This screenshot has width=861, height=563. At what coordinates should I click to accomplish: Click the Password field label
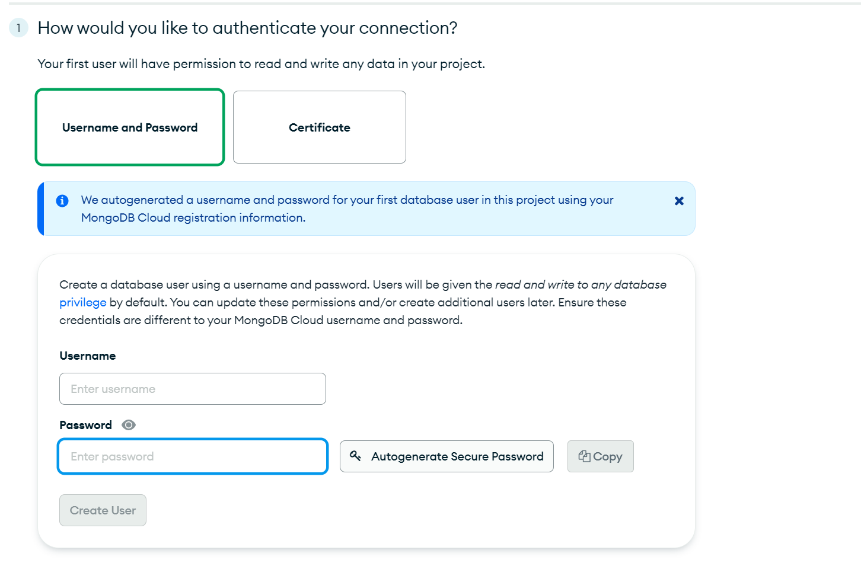(86, 425)
